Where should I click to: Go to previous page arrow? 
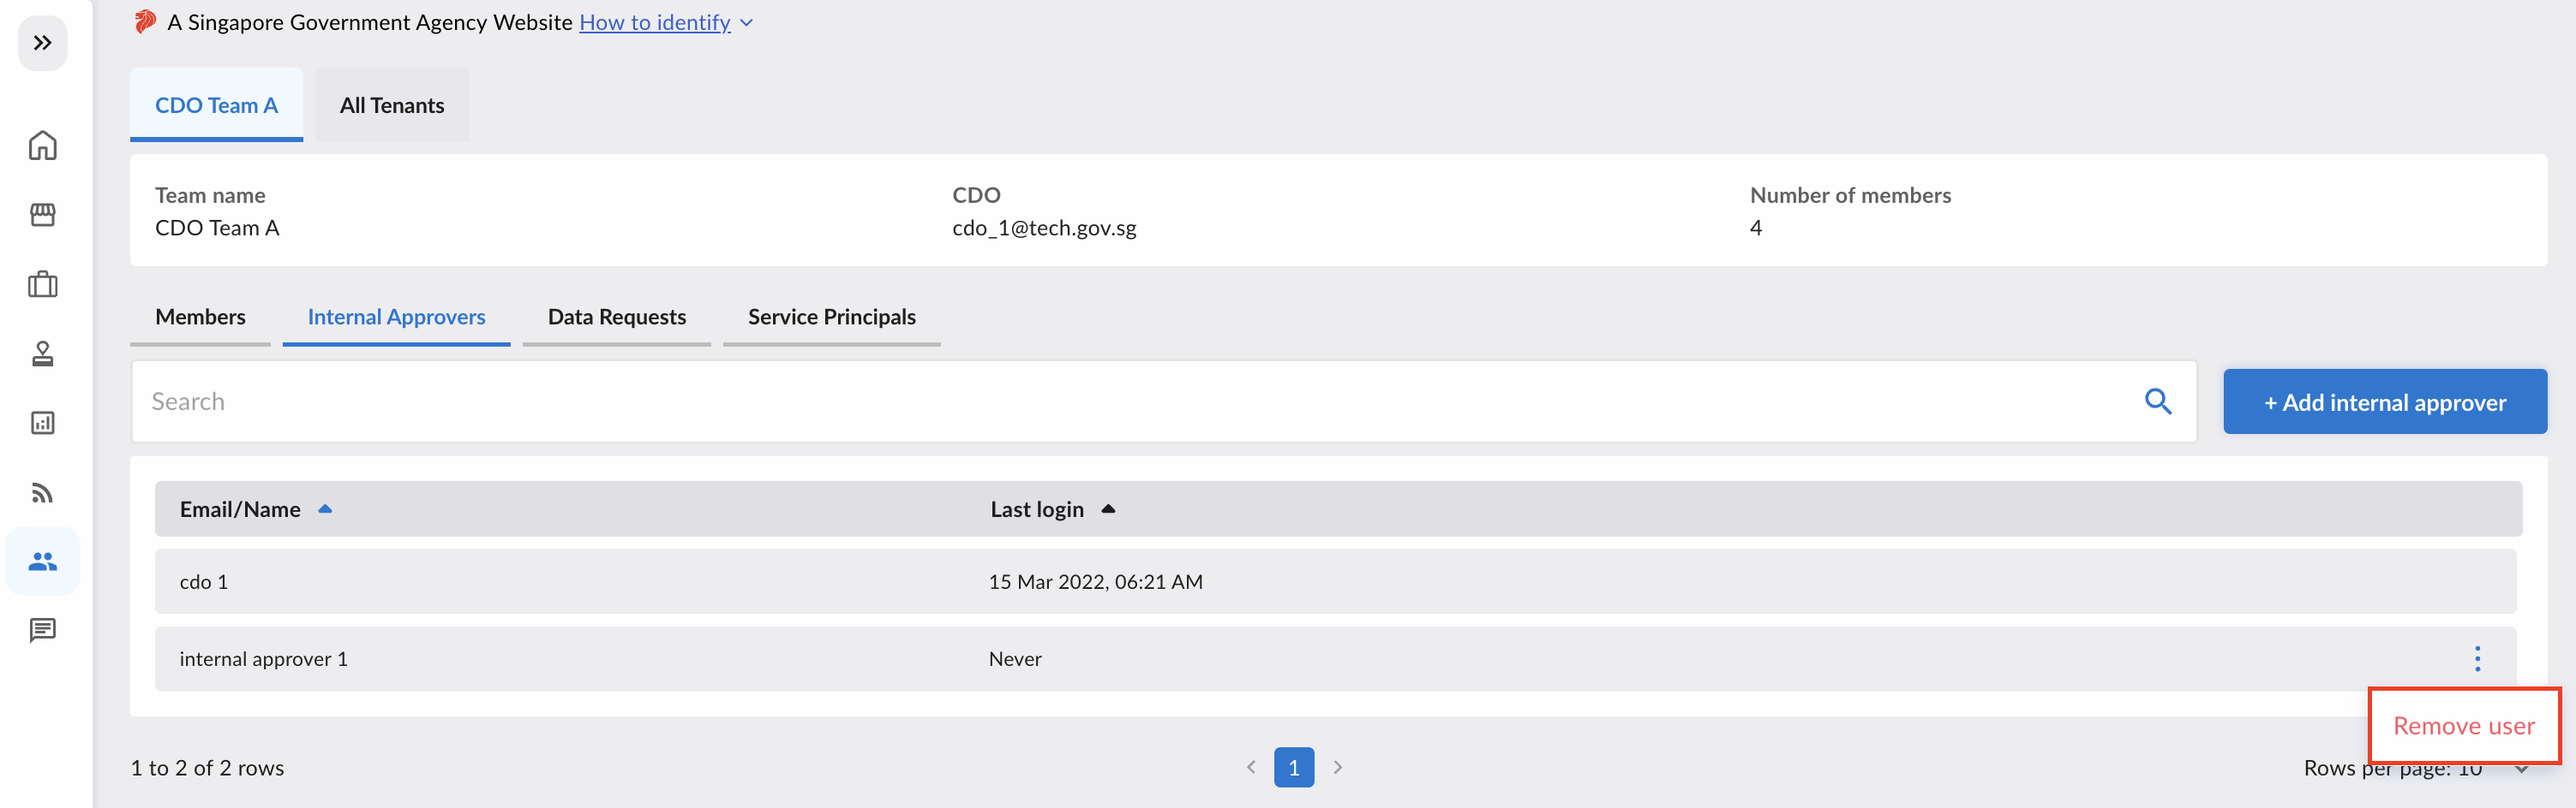coord(1250,767)
